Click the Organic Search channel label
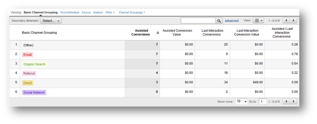 pyautogui.click(x=34, y=64)
